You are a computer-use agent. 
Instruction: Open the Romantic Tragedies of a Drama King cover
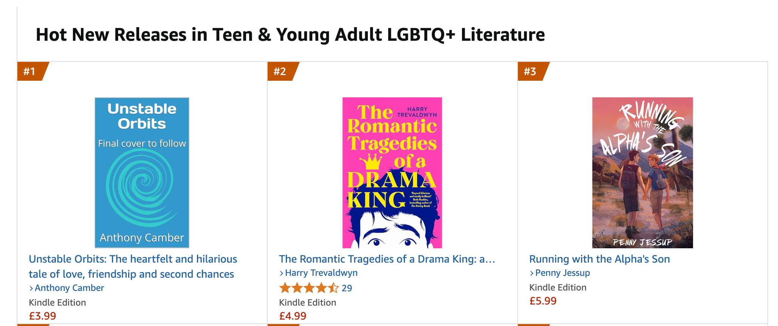(392, 172)
